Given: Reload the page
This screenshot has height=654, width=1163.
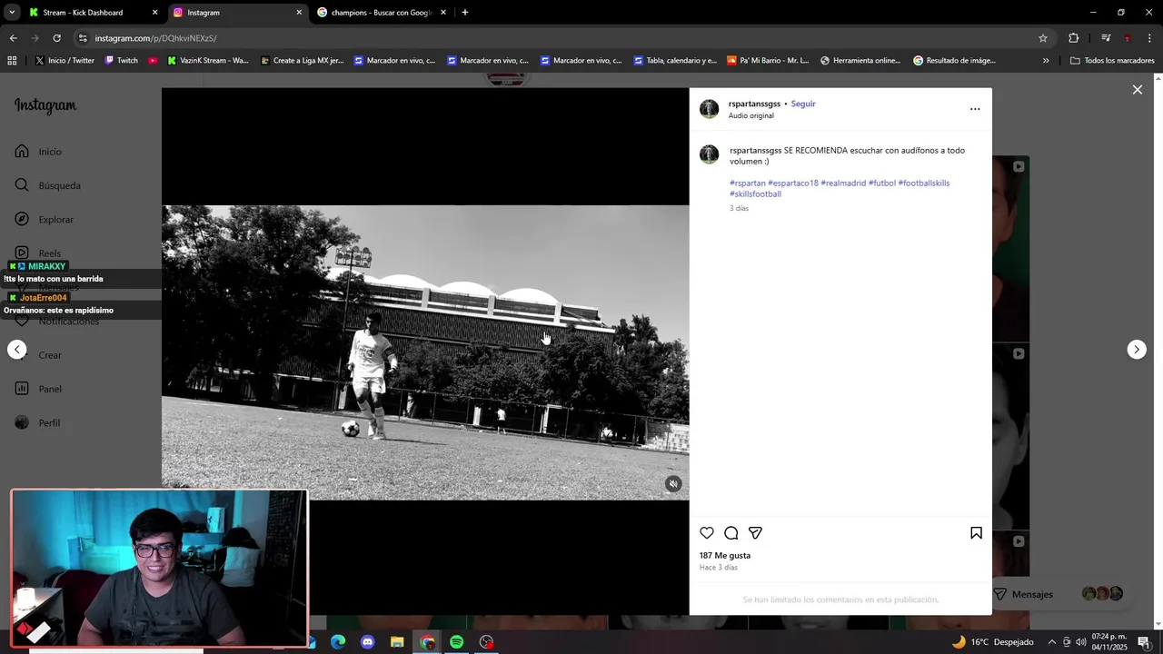Looking at the screenshot, I should pos(56,38).
